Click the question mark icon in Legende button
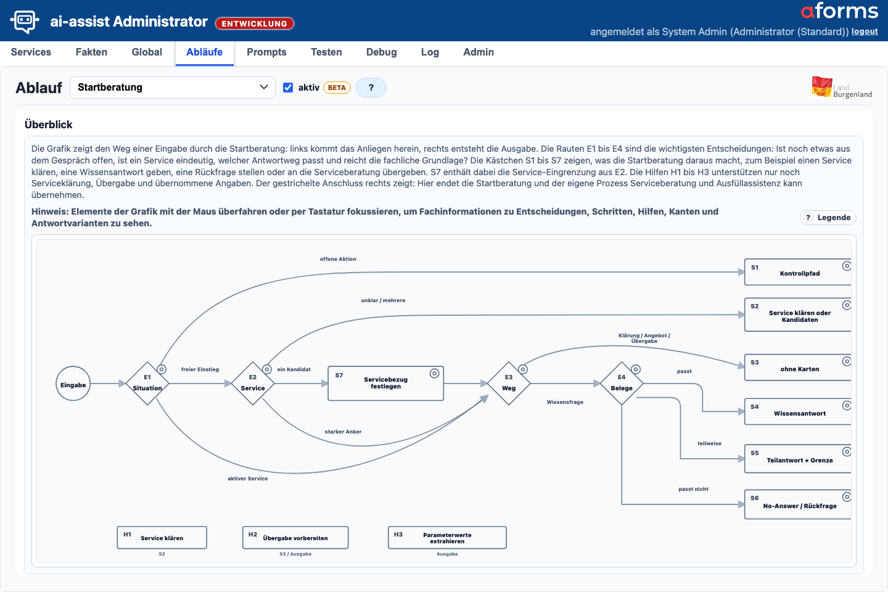This screenshot has width=888, height=592. (808, 218)
